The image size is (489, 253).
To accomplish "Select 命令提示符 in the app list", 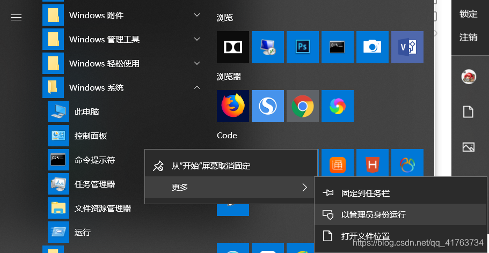I will (93, 160).
